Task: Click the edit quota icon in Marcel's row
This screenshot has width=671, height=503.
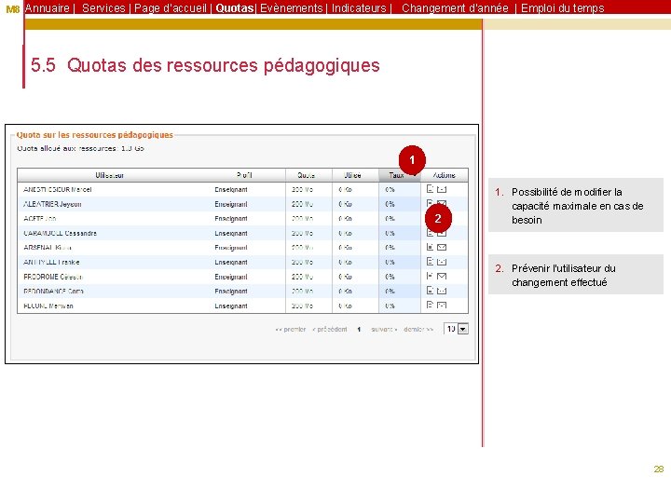Action: coord(430,189)
